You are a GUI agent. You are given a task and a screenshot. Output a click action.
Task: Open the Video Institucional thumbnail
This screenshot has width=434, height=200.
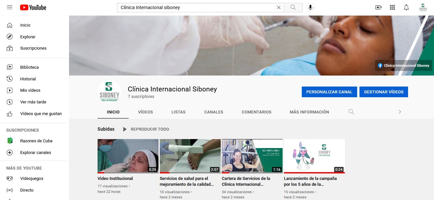click(x=128, y=156)
